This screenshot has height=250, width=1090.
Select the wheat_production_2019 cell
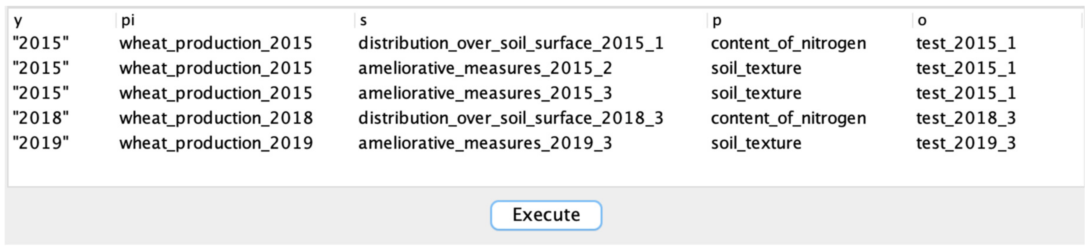[216, 143]
